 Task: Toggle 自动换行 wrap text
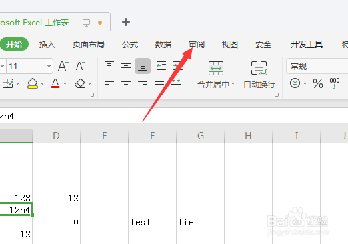pyautogui.click(x=259, y=75)
